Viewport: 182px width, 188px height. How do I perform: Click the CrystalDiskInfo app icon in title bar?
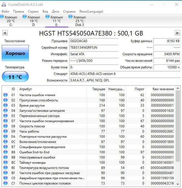4,5
